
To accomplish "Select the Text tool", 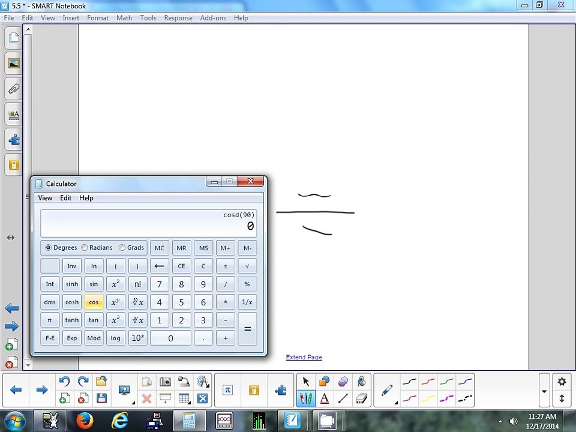I will 324,398.
